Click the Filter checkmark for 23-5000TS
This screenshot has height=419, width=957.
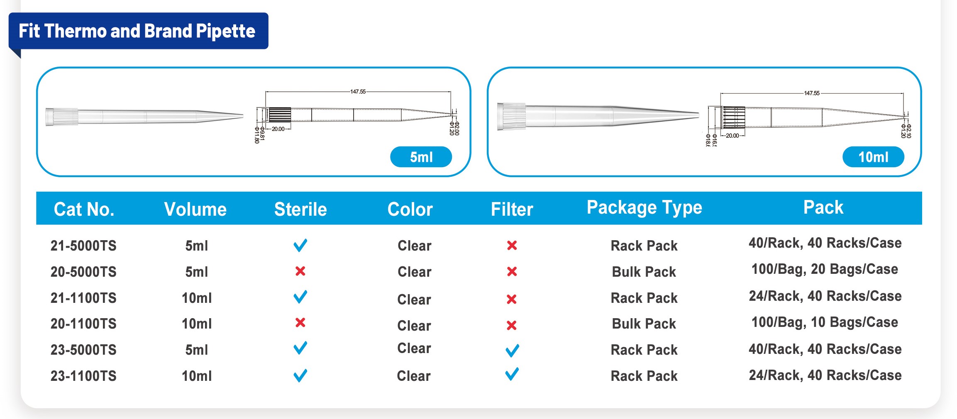point(512,351)
